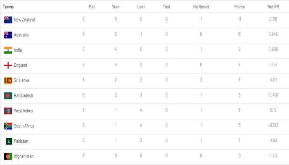Click the New Zealand flag icon

point(8,20)
